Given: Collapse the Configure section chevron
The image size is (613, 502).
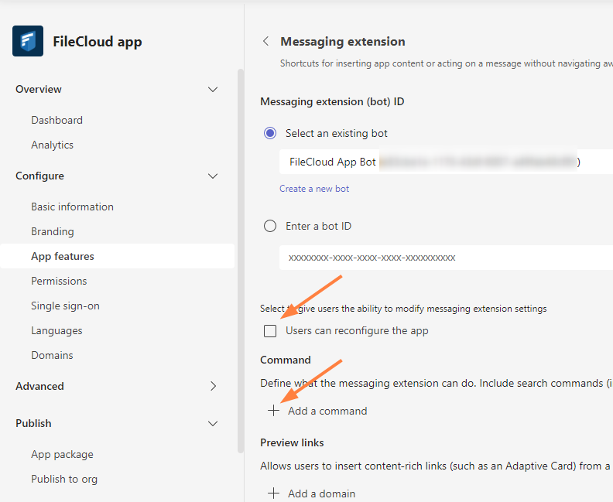Looking at the screenshot, I should click(x=213, y=176).
